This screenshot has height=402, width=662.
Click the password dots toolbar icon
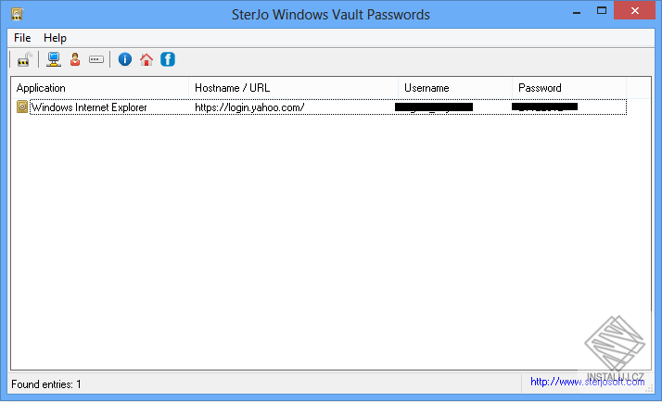[x=96, y=60]
